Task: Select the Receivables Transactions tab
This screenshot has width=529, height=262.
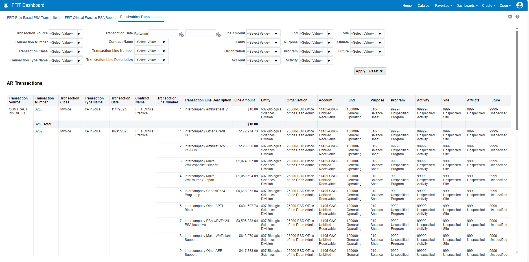Action: point(141,17)
